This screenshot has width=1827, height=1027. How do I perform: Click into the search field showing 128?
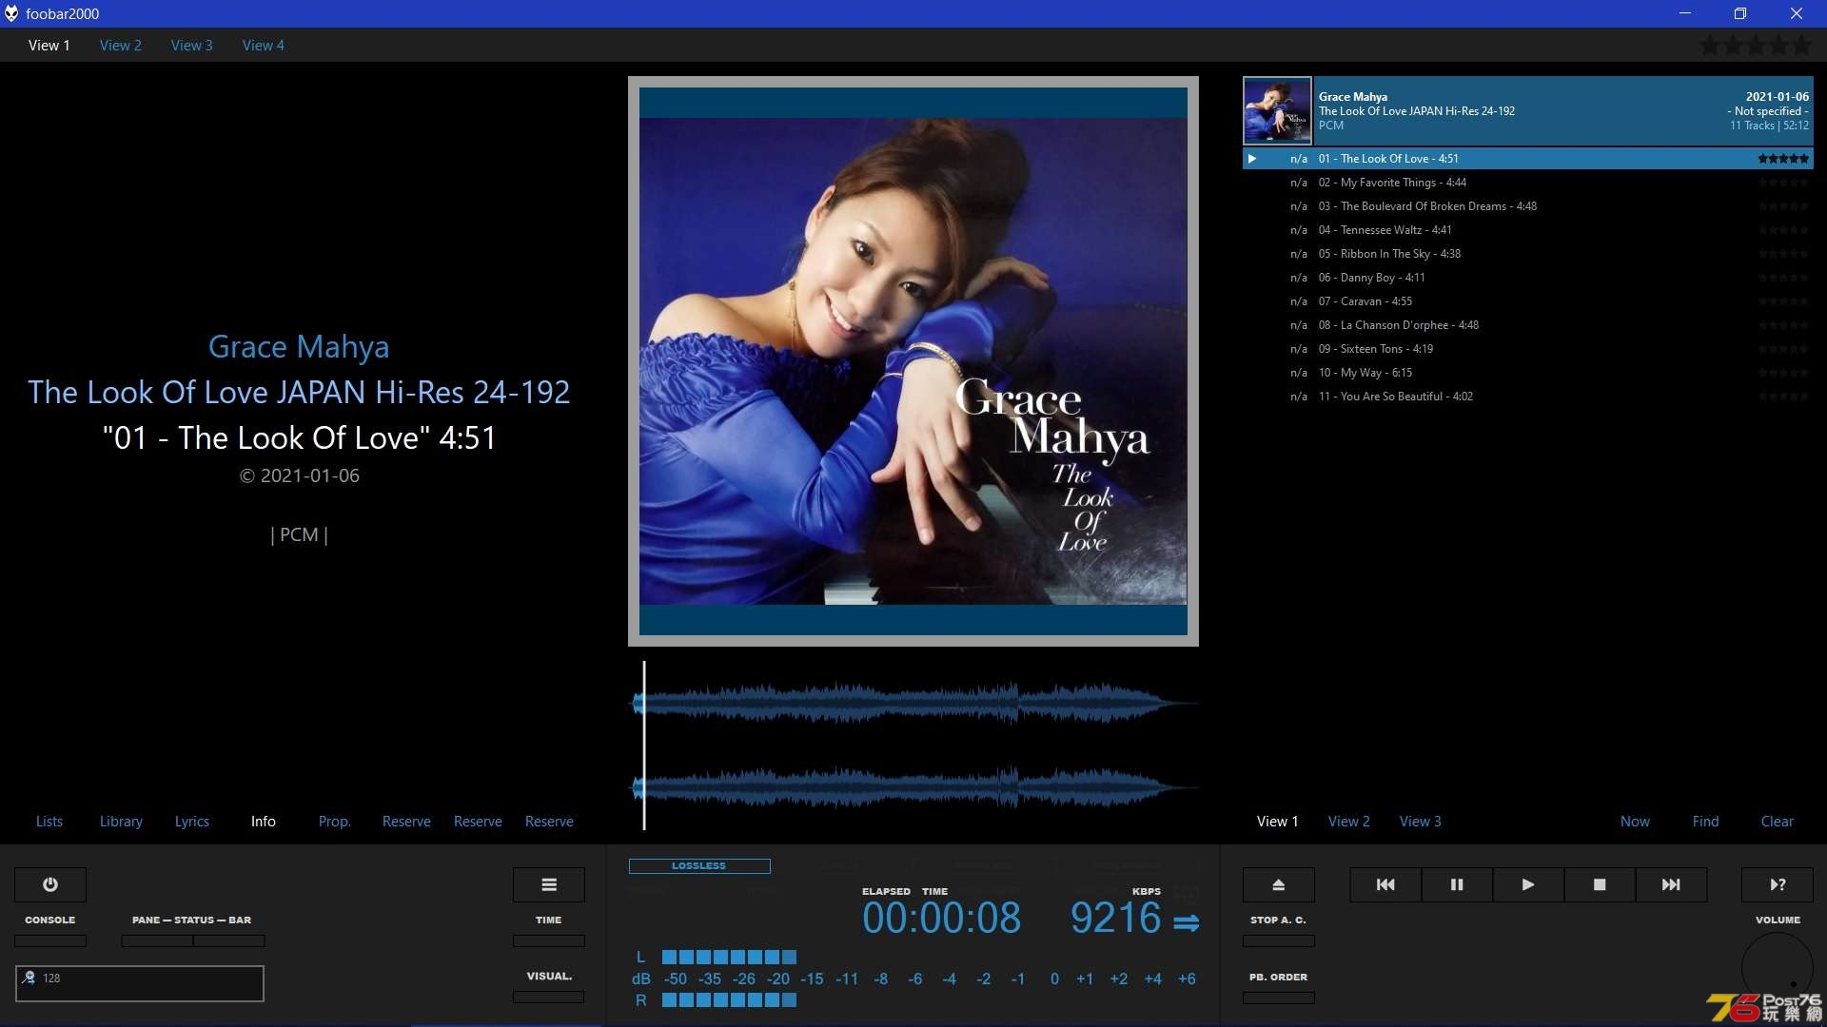pyautogui.click(x=140, y=983)
